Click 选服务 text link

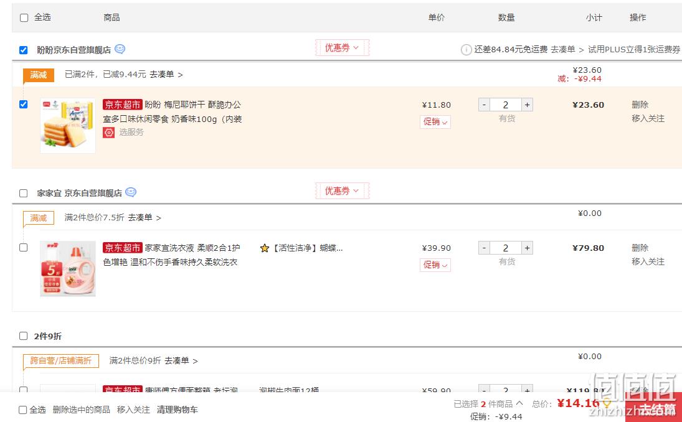pyautogui.click(x=131, y=132)
